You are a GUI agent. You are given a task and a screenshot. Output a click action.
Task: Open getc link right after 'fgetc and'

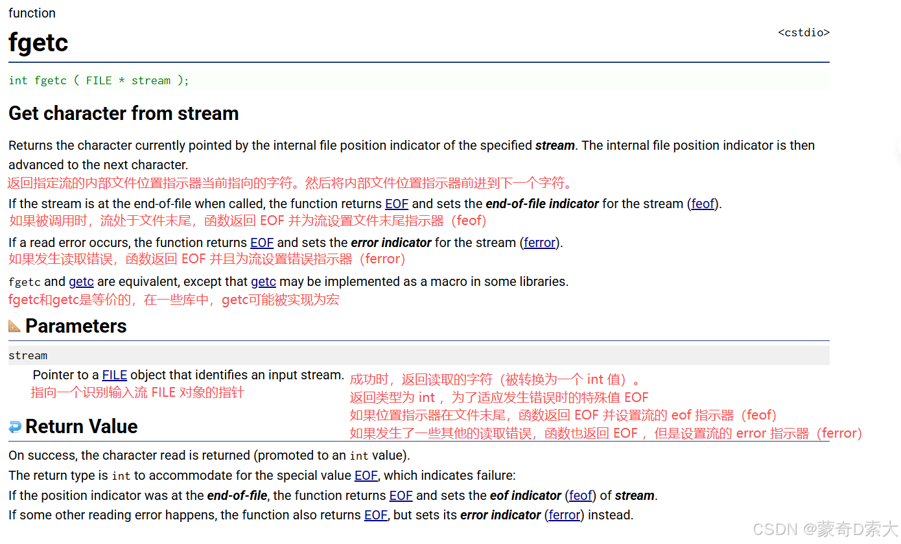[82, 281]
